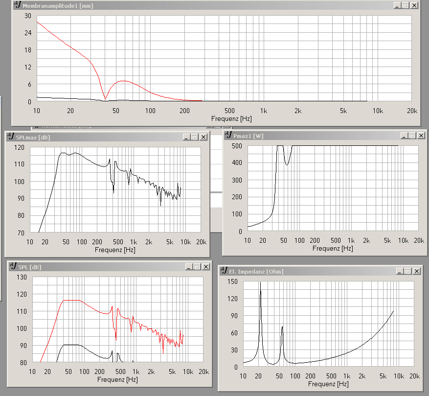429x396 pixels.
Task: Bring the partially hidden background window forward
Action: [x=131, y=127]
